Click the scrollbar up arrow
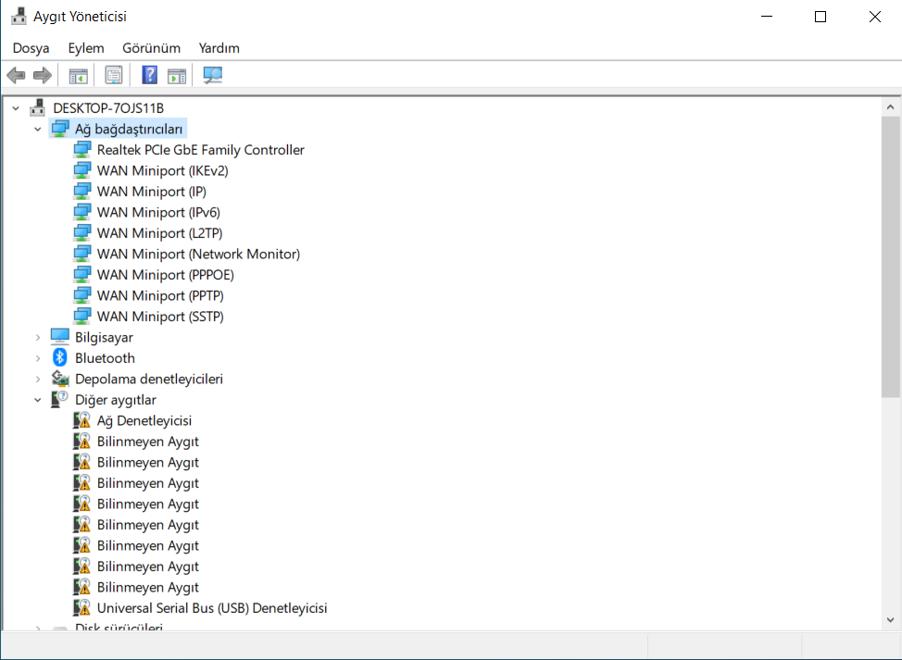The width and height of the screenshot is (902, 660). (891, 107)
